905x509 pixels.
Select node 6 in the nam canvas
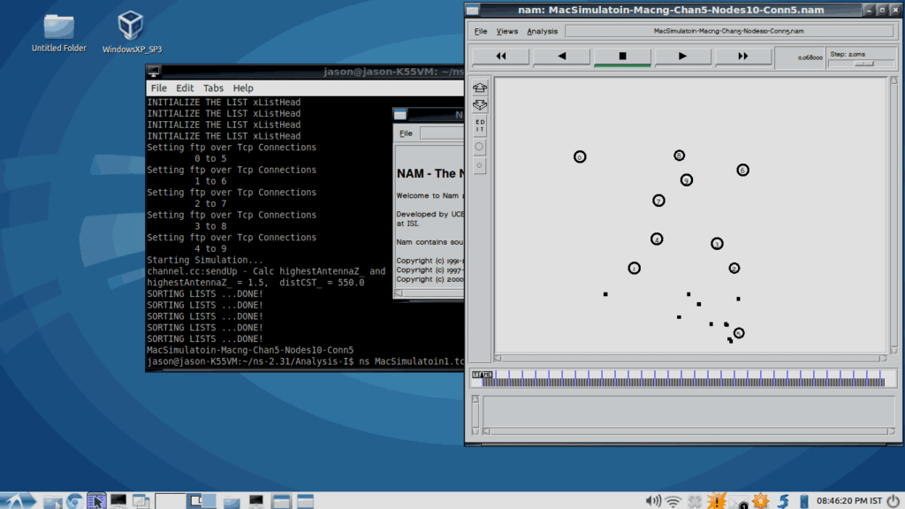742,171
